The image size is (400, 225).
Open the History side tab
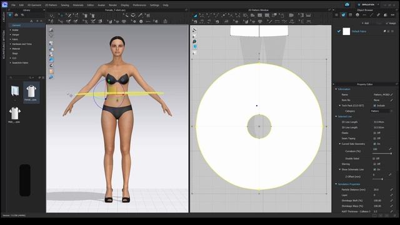point(4,17)
